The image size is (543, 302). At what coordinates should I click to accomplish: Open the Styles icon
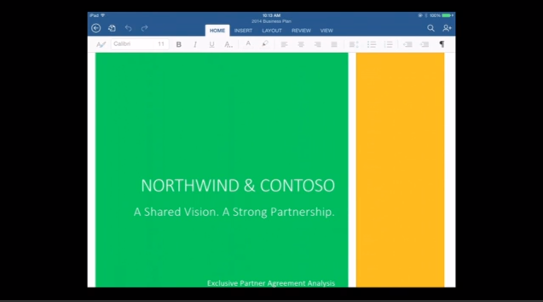pos(101,44)
